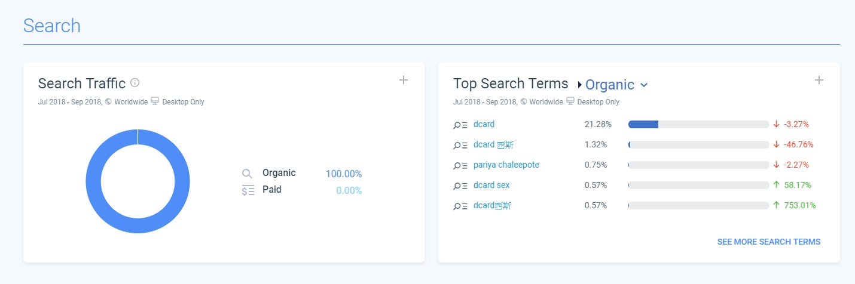Image resolution: width=855 pixels, height=284 pixels.
Task: Click the -46.76% change indicator
Action: [x=793, y=144]
